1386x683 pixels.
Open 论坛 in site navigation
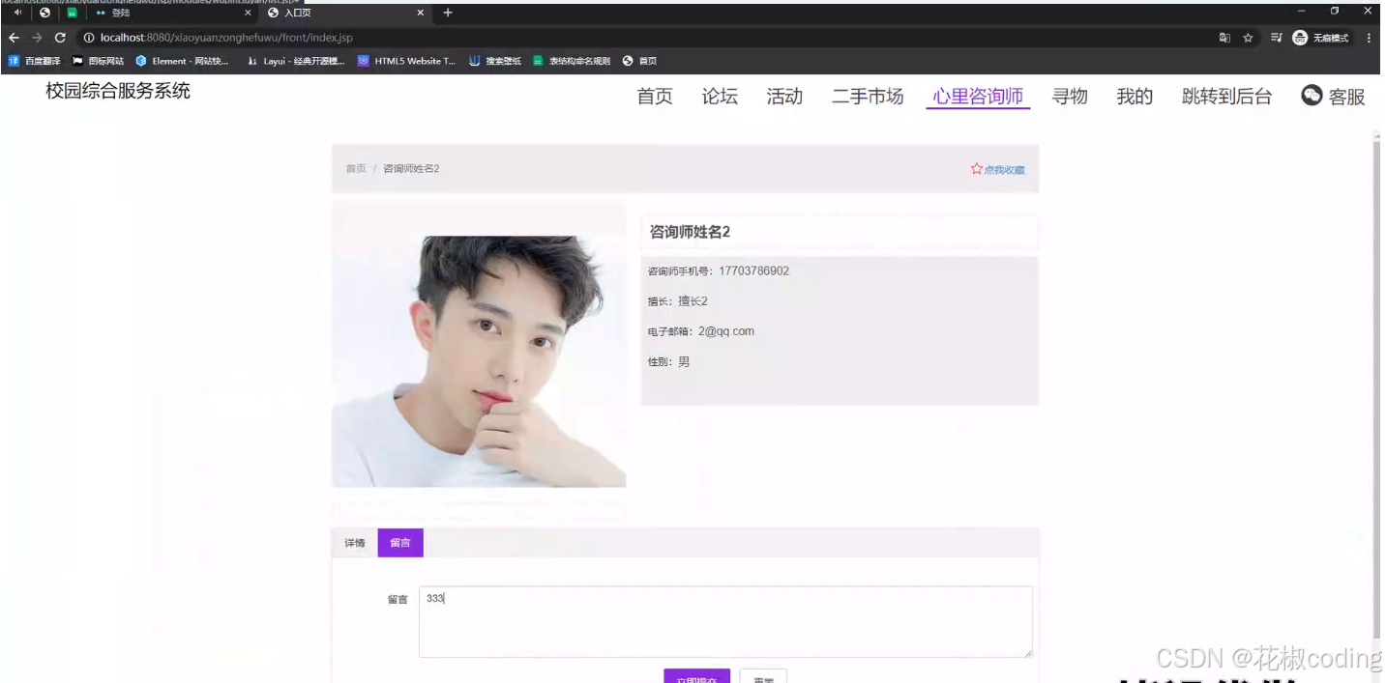coord(720,97)
